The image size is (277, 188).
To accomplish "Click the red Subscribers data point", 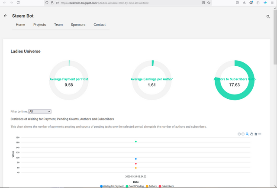I will pyautogui.click(x=136, y=164).
